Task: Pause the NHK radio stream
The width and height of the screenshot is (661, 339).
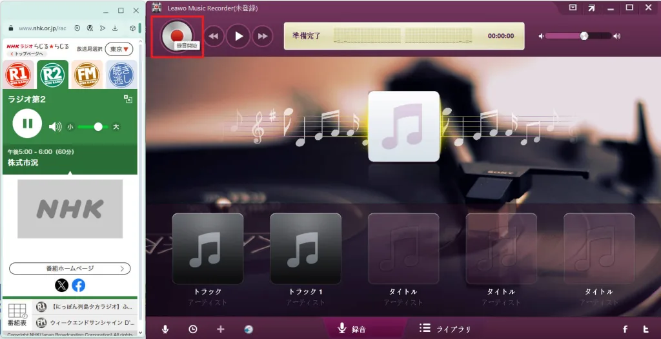Action: (27, 123)
